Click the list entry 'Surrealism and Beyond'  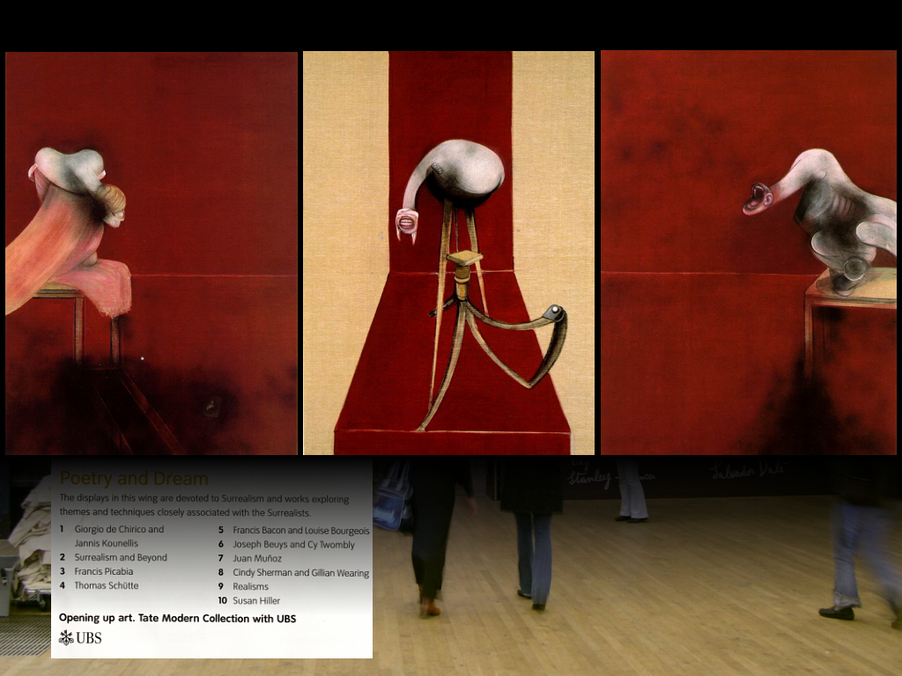pyautogui.click(x=121, y=557)
